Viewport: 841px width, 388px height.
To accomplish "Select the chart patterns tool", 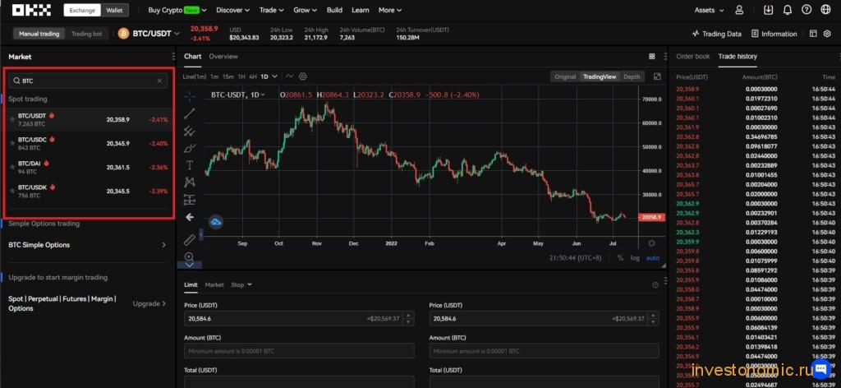I will point(190,182).
